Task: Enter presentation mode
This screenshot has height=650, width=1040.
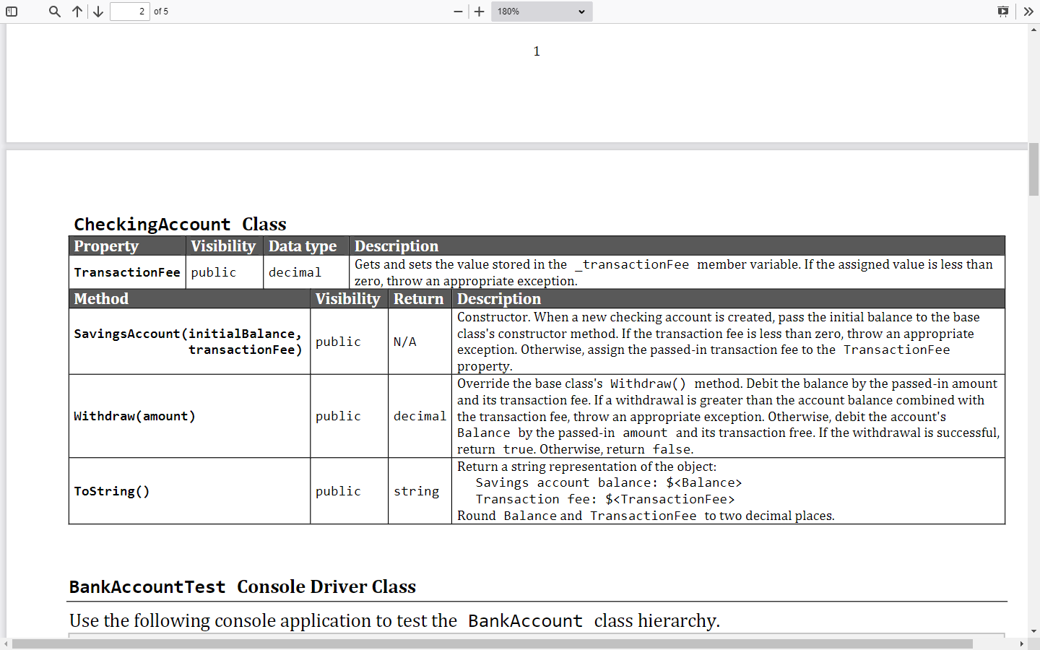Action: click(x=1003, y=11)
